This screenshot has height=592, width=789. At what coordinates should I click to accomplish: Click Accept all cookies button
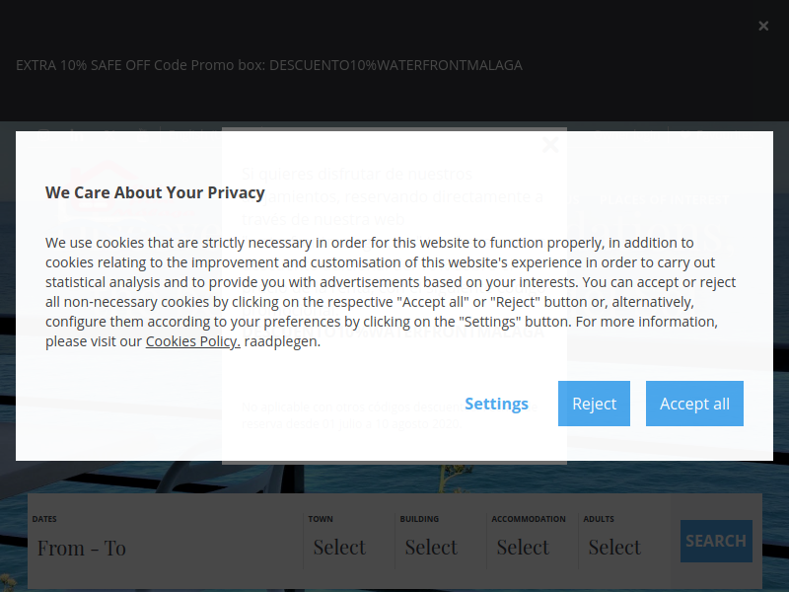[694, 404]
